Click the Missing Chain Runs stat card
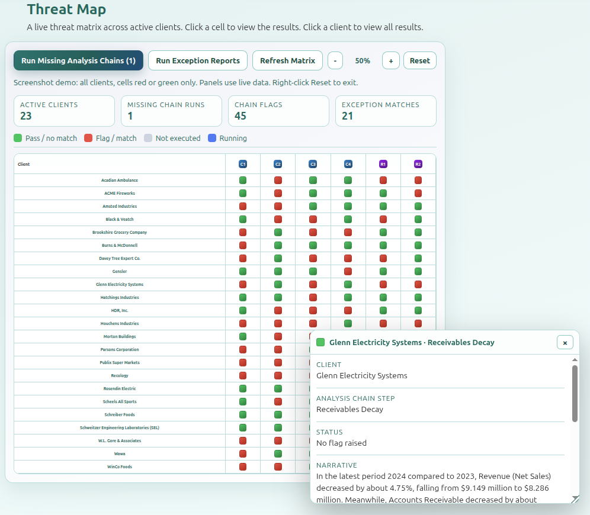590x515 pixels. pos(171,111)
